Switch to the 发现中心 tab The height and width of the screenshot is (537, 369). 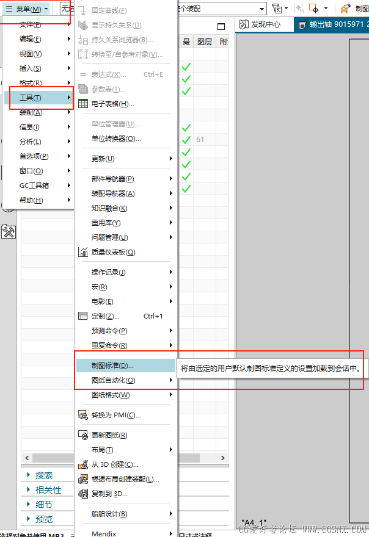click(265, 24)
